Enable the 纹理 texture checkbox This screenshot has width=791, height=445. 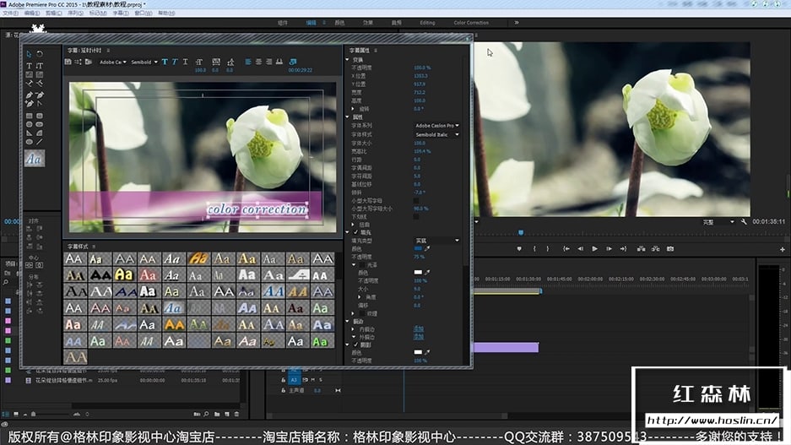pos(361,314)
